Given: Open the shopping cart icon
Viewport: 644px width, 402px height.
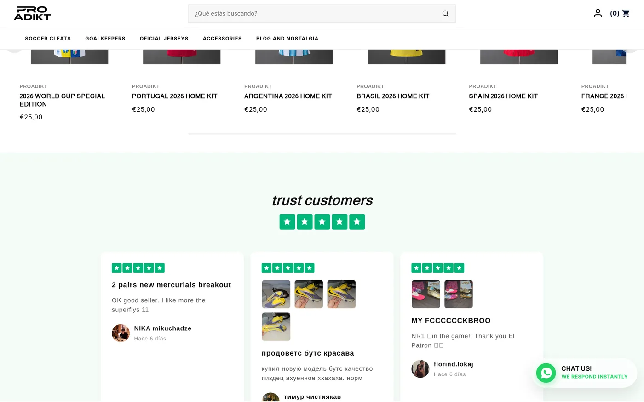Looking at the screenshot, I should point(626,13).
